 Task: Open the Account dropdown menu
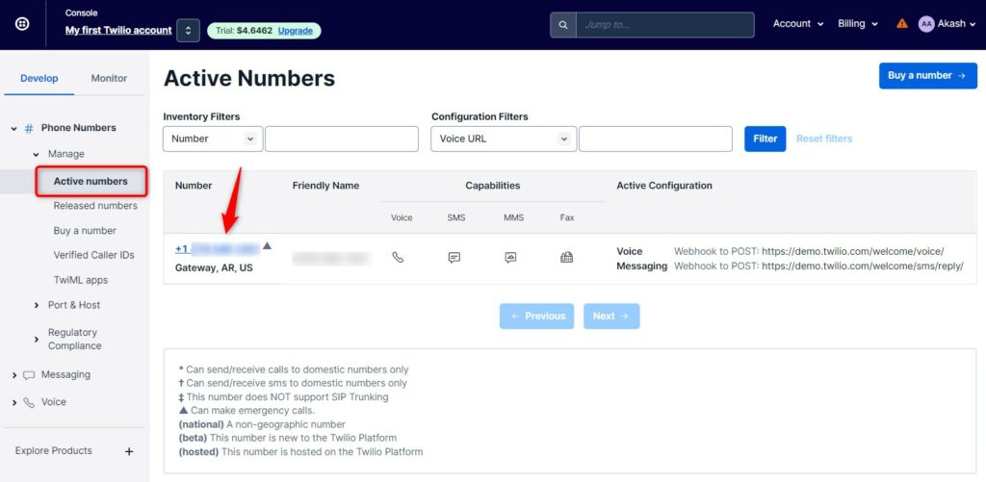coord(798,23)
